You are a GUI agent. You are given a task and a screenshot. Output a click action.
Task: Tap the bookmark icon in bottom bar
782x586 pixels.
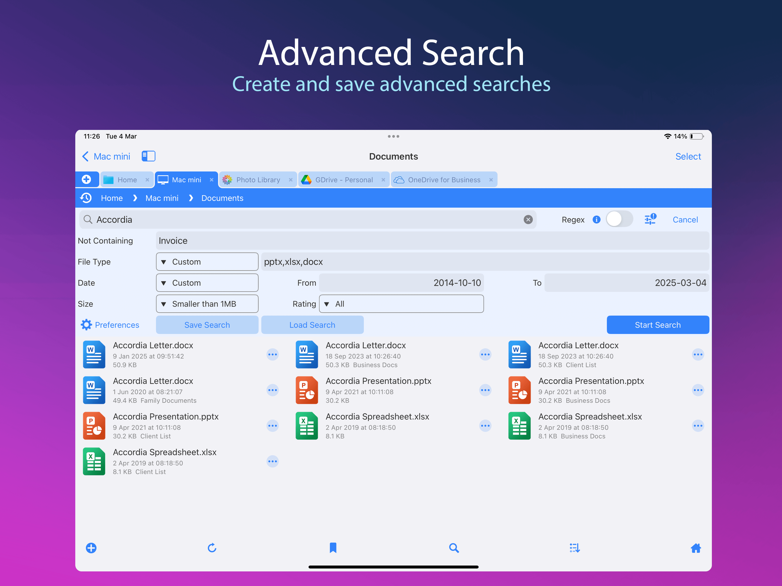pos(333,548)
